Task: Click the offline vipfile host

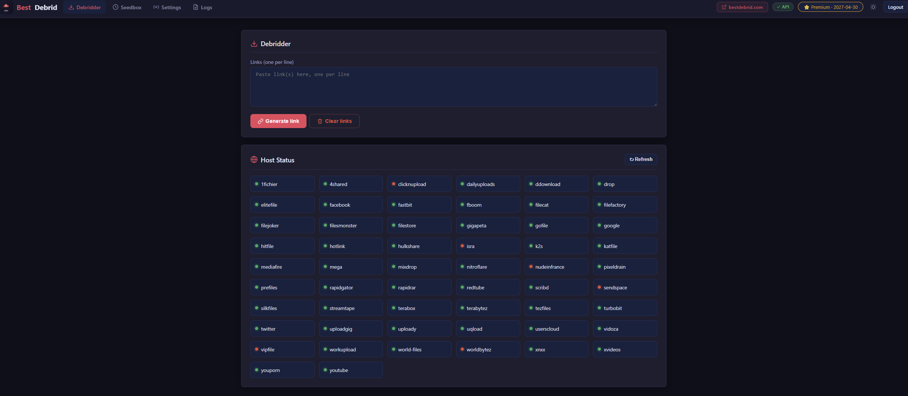Action: tap(282, 349)
